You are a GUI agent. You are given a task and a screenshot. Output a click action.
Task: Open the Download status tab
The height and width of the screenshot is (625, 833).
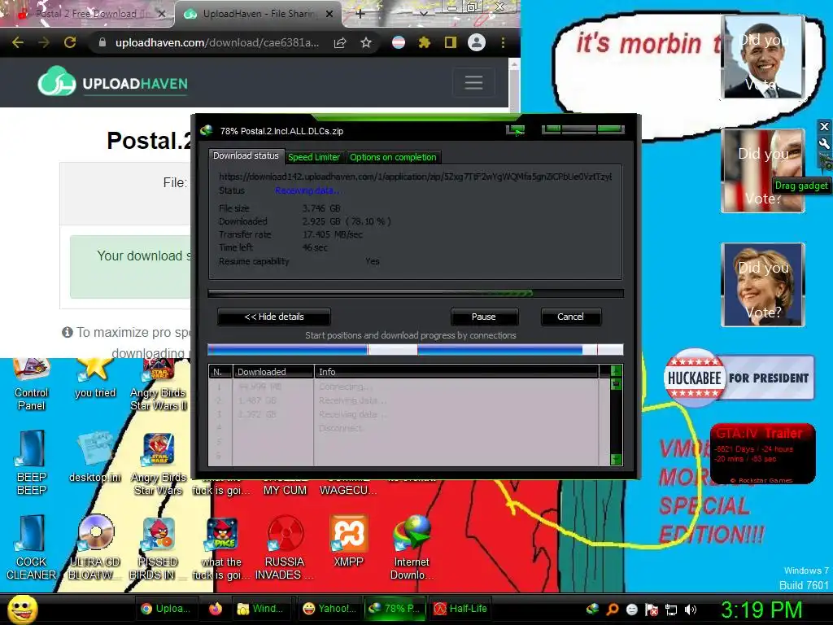pos(246,155)
